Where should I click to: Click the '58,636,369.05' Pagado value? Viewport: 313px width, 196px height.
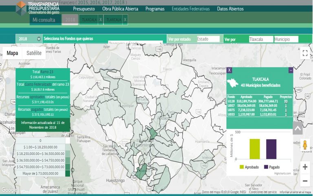tap(268, 106)
